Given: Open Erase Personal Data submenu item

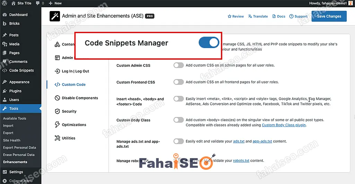Looking at the screenshot, I should coord(19,155).
